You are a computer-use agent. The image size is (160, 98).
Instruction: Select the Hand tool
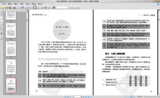[x=35, y=7]
